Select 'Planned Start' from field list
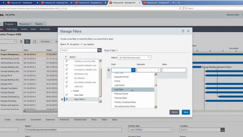 [x=133, y=98]
